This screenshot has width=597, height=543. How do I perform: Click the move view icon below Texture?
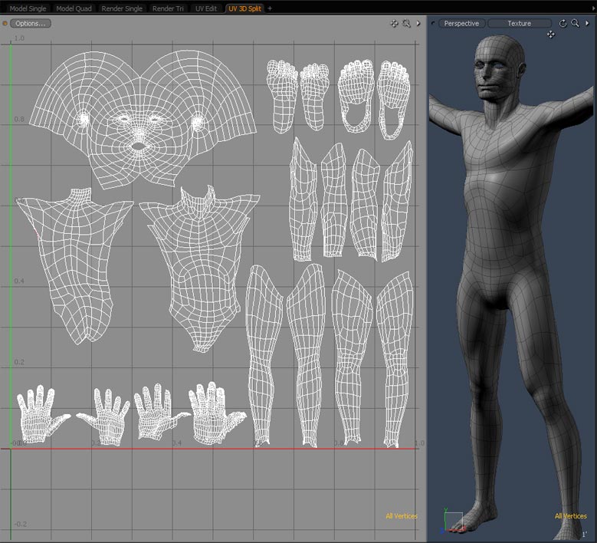click(551, 35)
